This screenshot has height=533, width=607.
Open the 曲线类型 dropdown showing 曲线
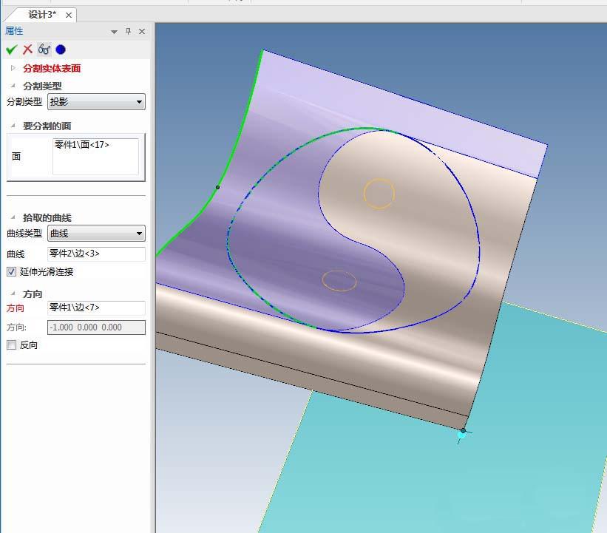(96, 234)
